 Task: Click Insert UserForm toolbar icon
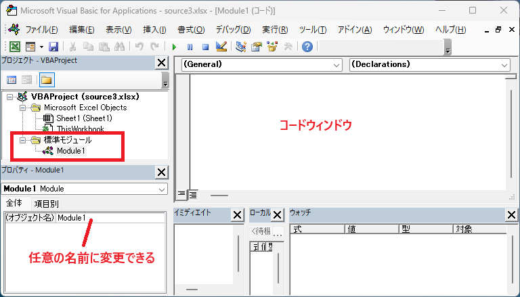[30, 47]
